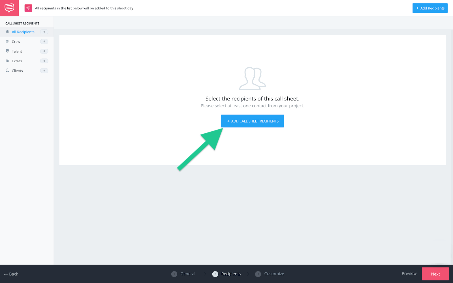This screenshot has height=283, width=453.
Task: Click the Crew count badge
Action: pos(44,42)
